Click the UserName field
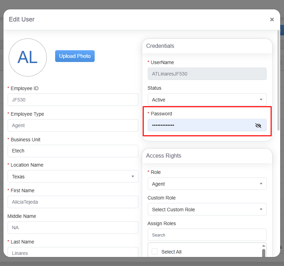Screen dimensions: 284x266 [x=207, y=74]
